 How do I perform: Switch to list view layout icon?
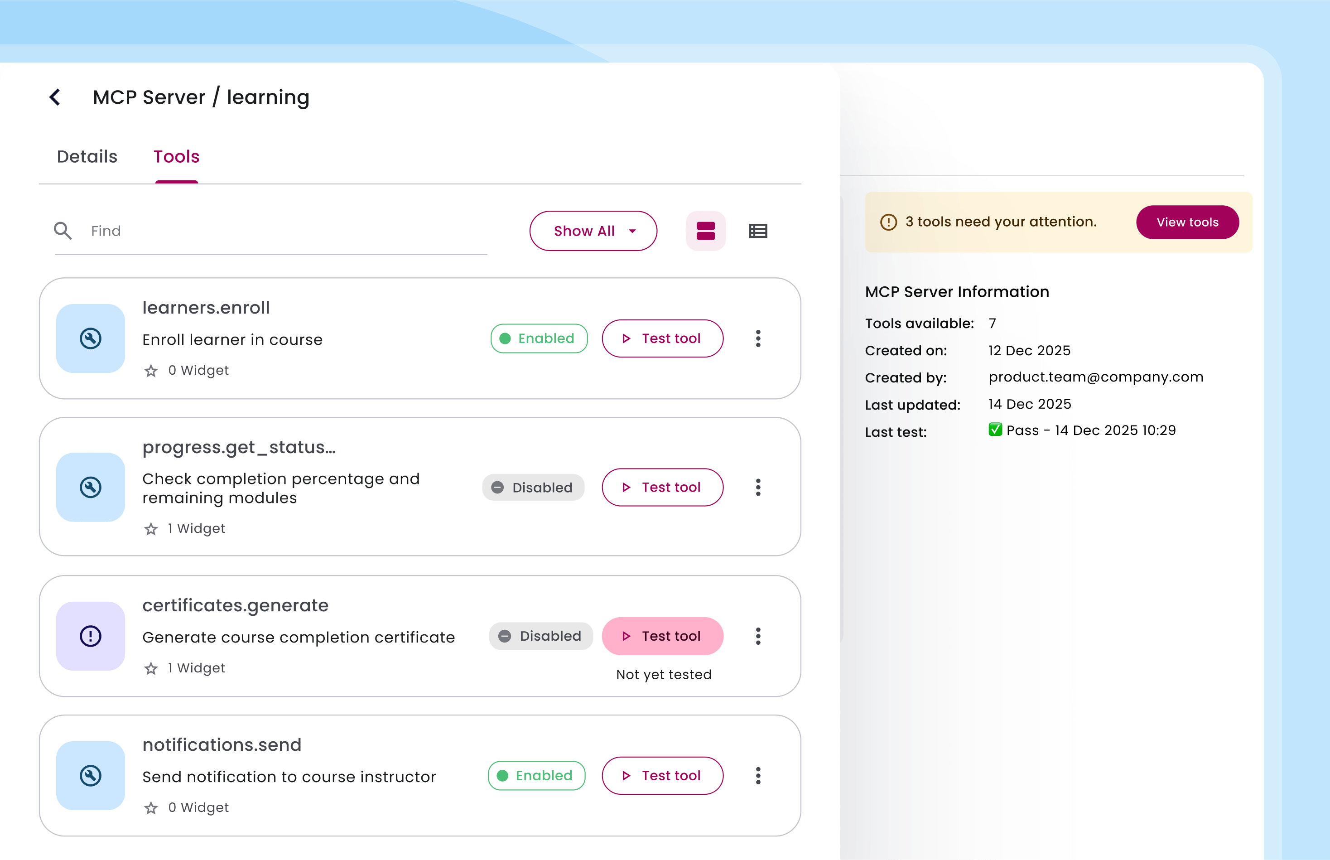click(758, 231)
